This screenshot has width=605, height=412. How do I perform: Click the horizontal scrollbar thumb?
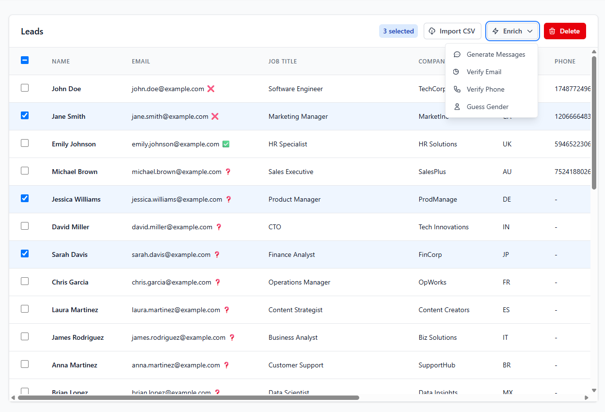(x=189, y=397)
